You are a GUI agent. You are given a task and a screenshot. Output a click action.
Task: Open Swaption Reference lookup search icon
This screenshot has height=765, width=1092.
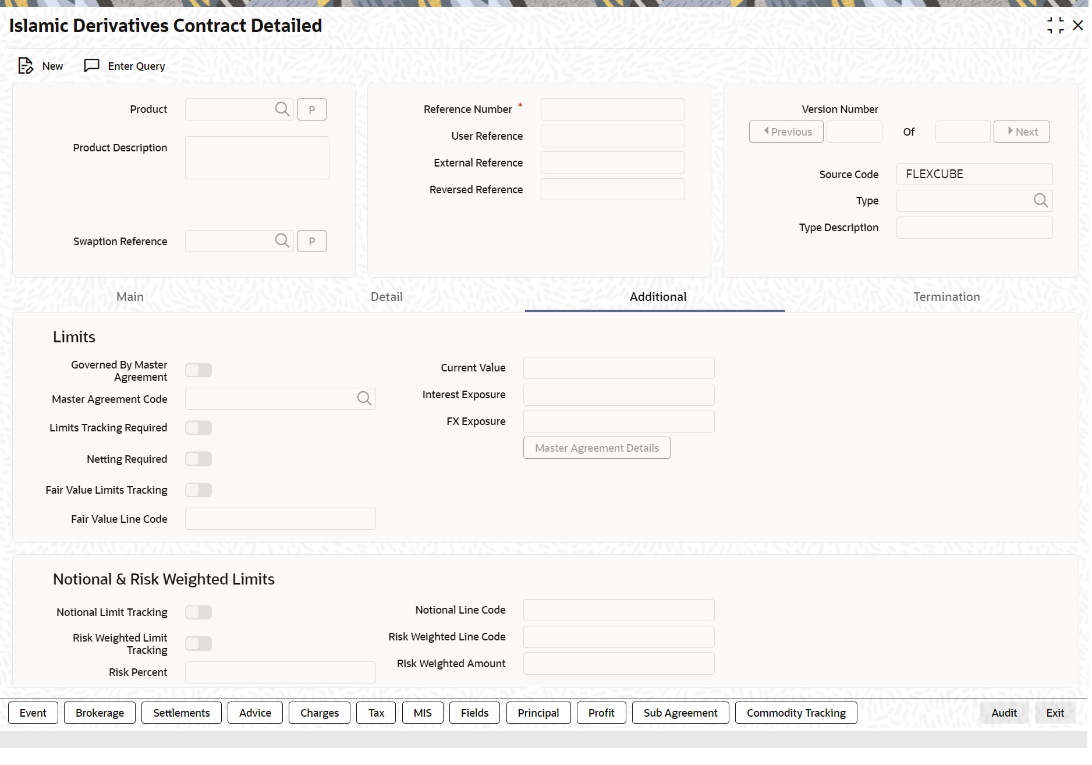(282, 240)
